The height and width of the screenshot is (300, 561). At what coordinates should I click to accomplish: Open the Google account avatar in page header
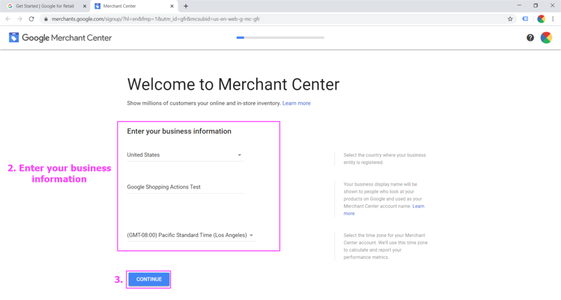pyautogui.click(x=546, y=38)
